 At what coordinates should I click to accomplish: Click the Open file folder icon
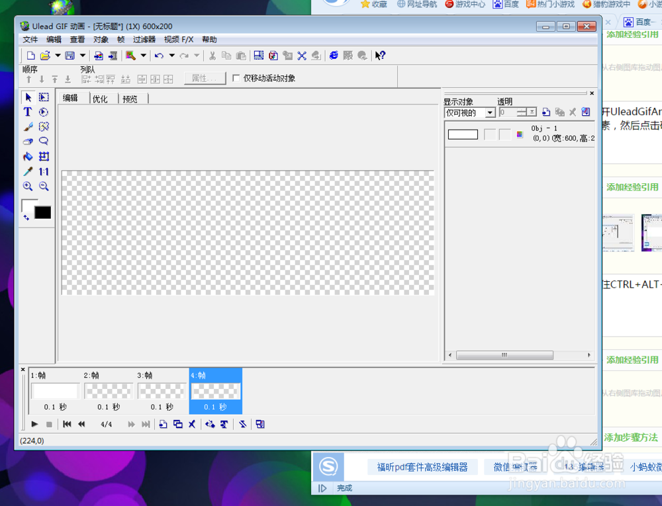[45, 56]
